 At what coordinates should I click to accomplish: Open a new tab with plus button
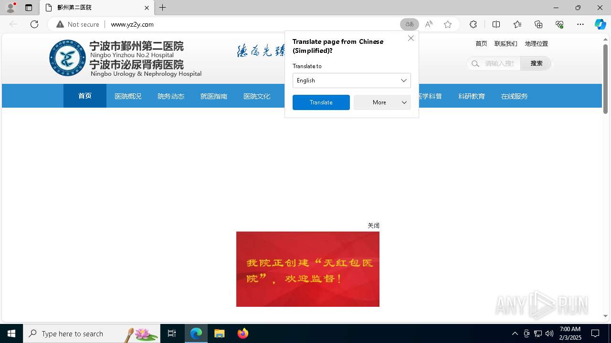163,8
